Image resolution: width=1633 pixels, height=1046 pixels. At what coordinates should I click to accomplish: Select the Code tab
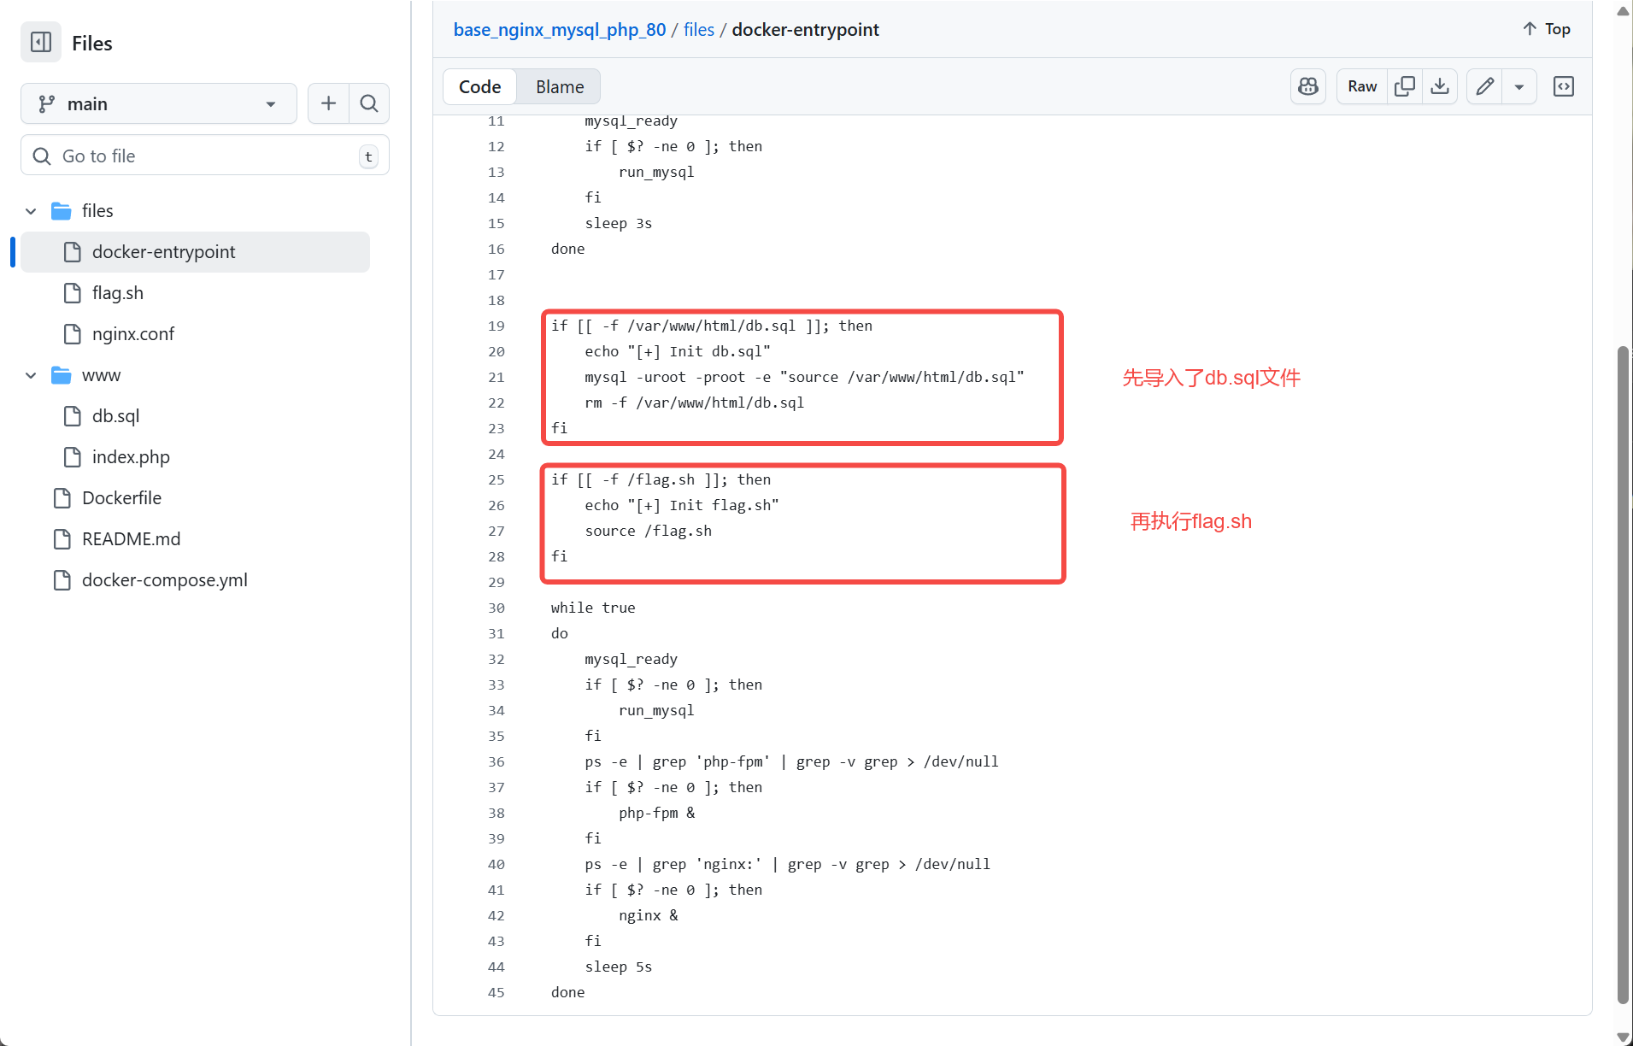(479, 86)
